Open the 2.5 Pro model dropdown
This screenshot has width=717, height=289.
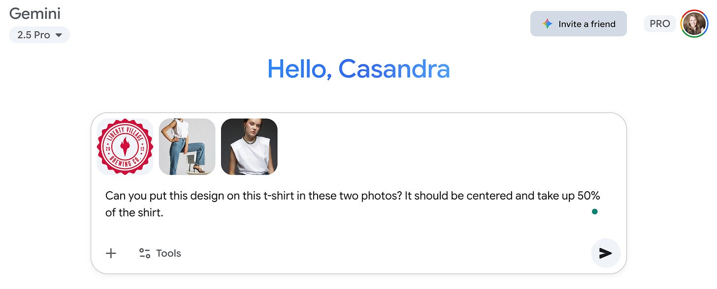(39, 35)
